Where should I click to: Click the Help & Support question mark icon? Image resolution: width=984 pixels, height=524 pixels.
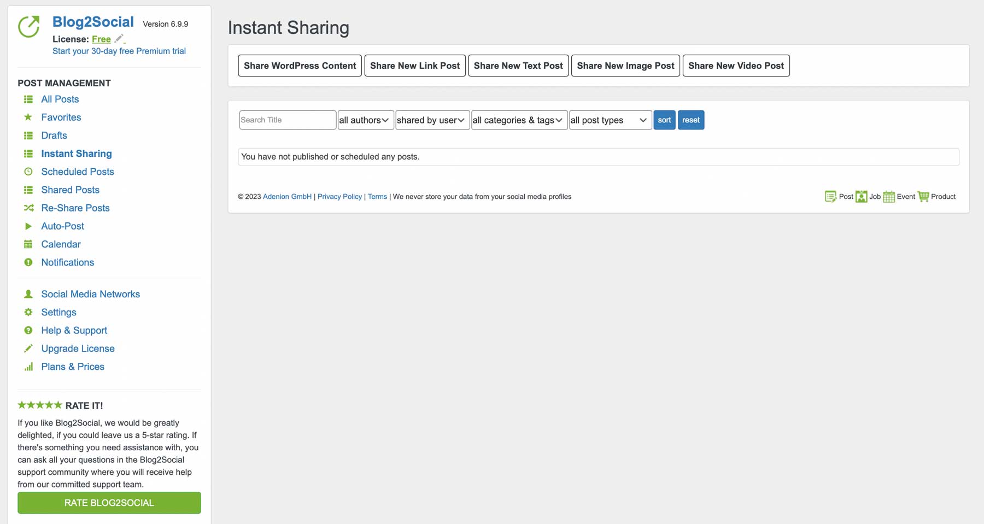(x=28, y=330)
